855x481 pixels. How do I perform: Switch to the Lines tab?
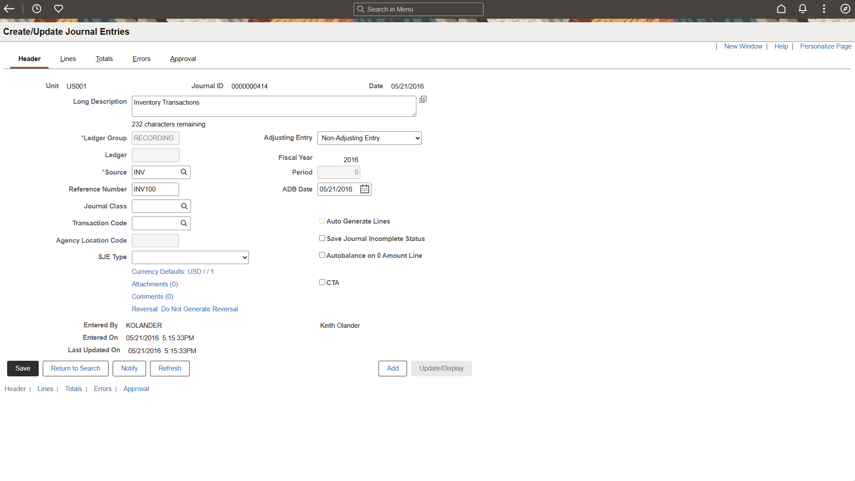68,59
